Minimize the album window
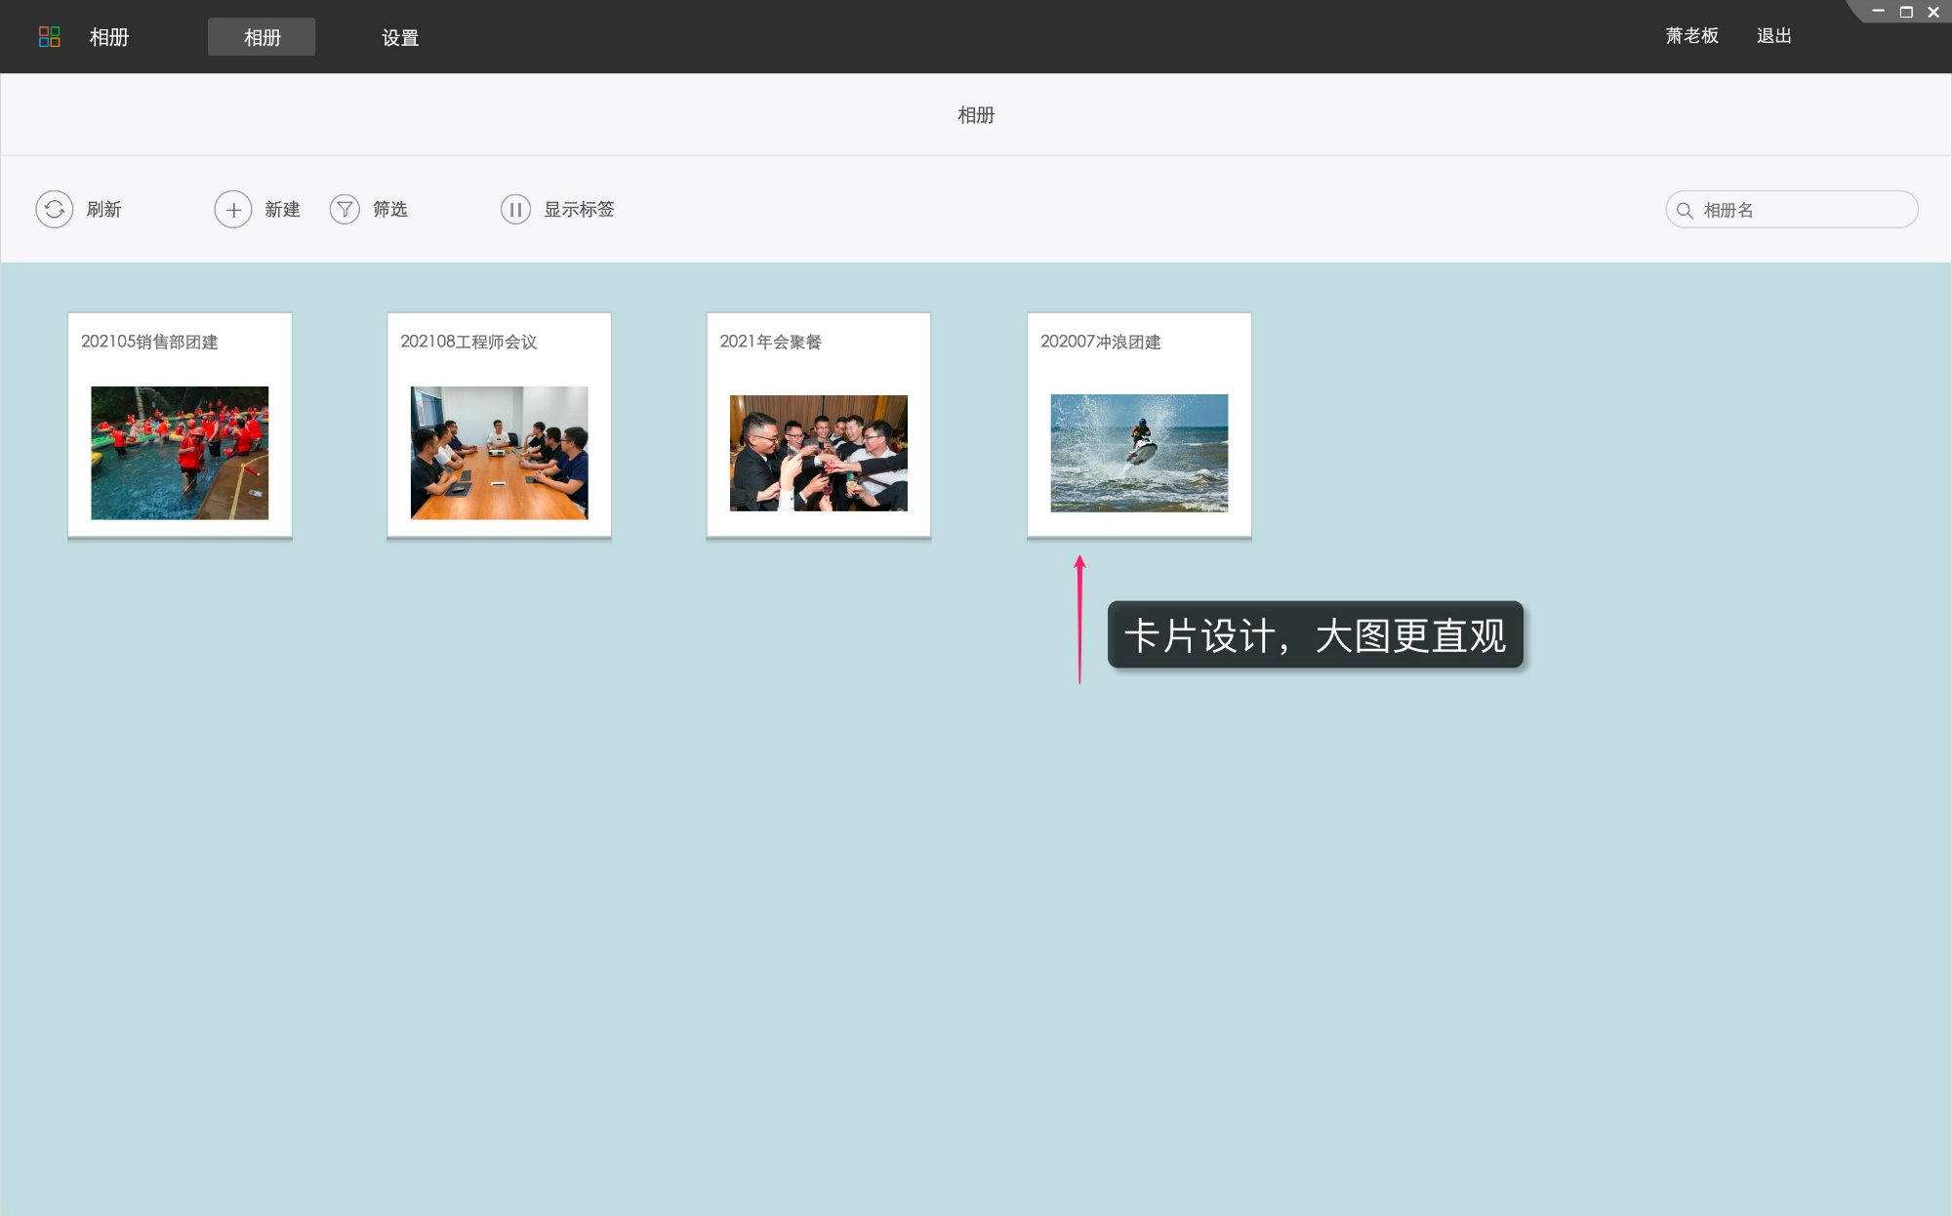Screen dimensions: 1952x1216 tap(1878, 12)
